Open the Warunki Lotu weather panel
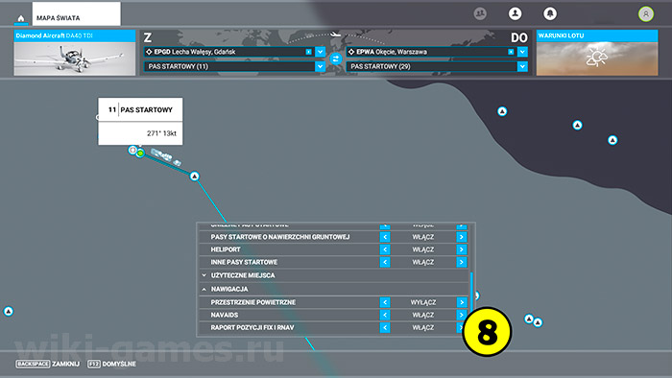This screenshot has width=672, height=378. pos(597,53)
